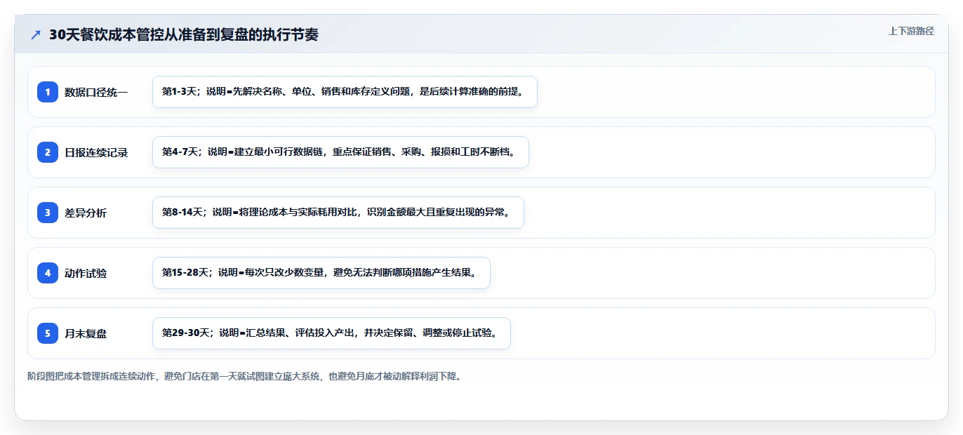This screenshot has width=963, height=435.
Task: Select the 月末复盘 stage label
Action: pyautogui.click(x=86, y=333)
